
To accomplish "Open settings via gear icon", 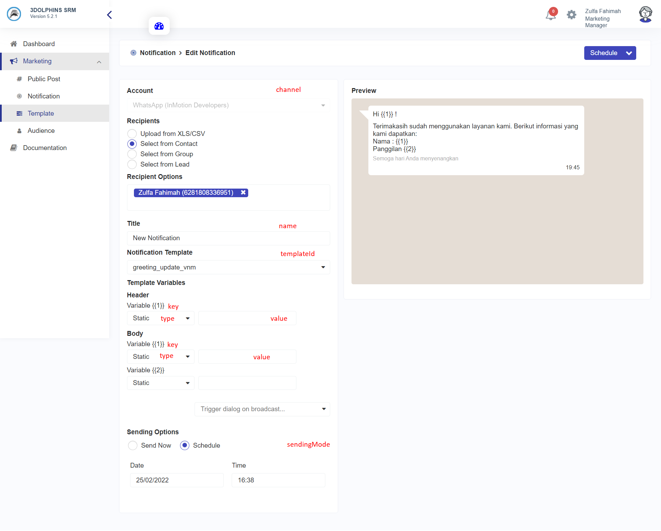I will [x=571, y=15].
